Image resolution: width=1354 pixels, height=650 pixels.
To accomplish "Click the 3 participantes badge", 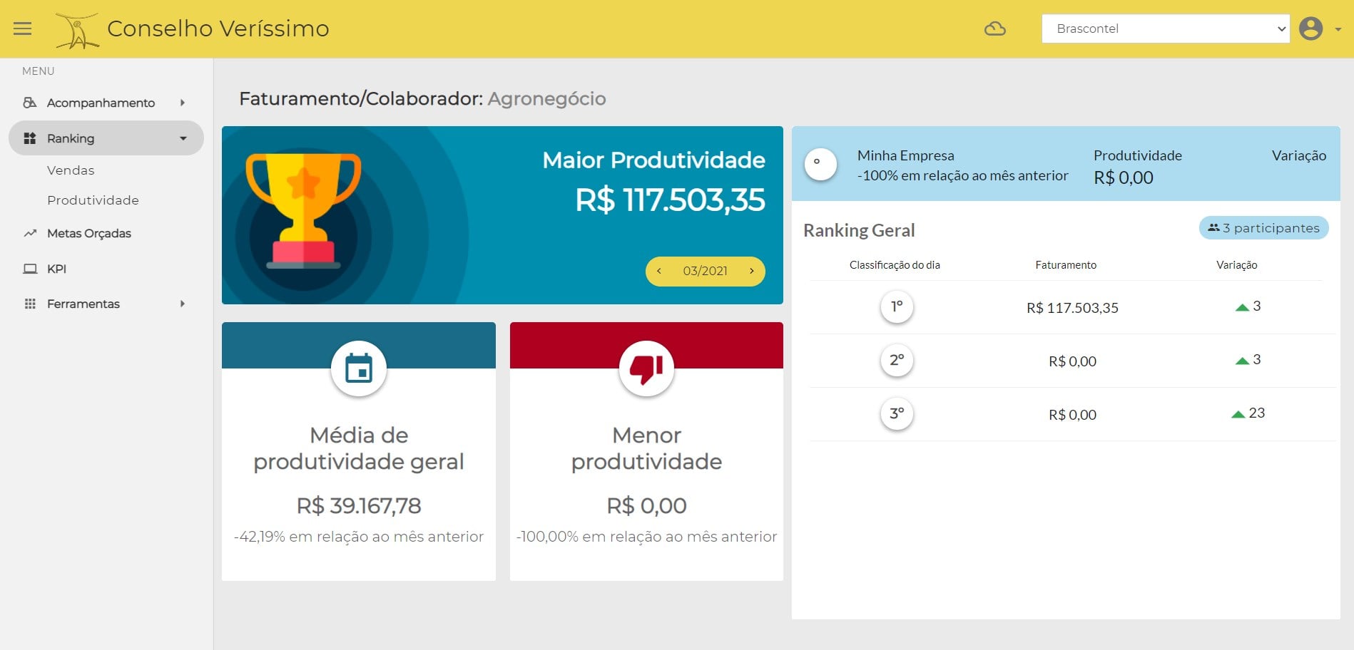I will point(1263,228).
